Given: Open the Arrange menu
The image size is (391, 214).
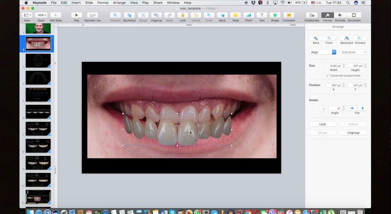Looking at the screenshot, I should (x=119, y=3).
